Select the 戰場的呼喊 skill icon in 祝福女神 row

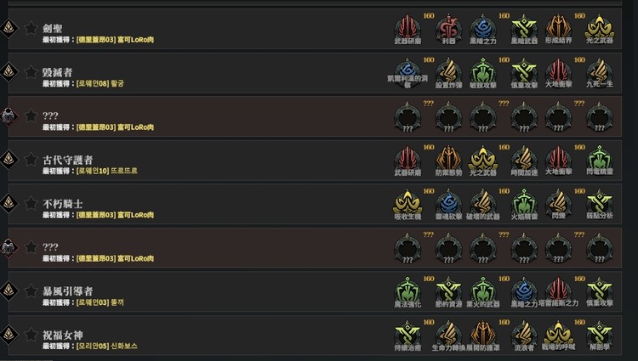(559, 334)
